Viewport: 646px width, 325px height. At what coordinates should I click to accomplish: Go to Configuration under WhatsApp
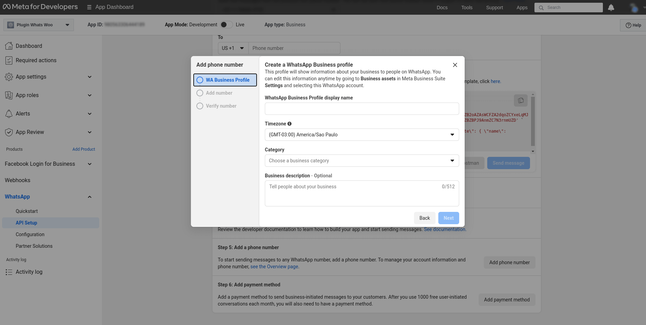(x=30, y=234)
